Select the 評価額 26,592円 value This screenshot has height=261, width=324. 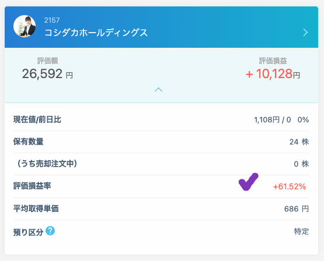coord(47,74)
